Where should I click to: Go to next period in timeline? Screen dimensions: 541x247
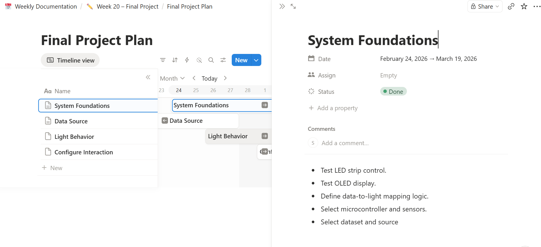pos(225,78)
